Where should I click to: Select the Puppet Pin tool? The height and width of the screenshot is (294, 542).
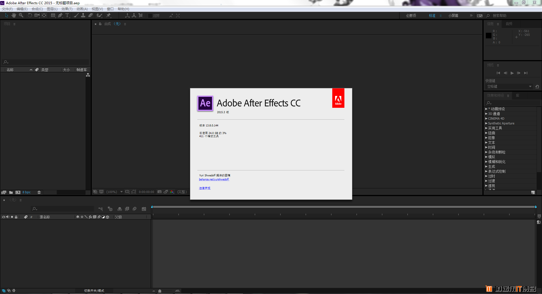(108, 16)
